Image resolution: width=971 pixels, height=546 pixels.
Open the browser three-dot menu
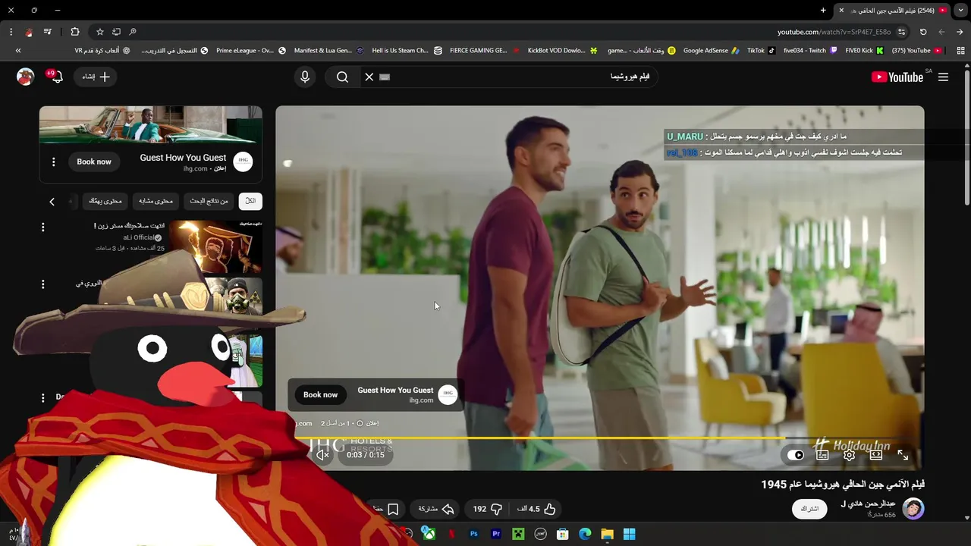click(11, 32)
